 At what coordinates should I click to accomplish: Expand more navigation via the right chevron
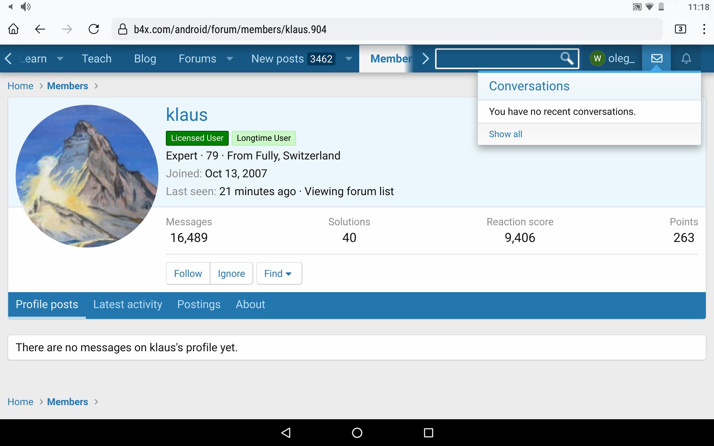(425, 58)
